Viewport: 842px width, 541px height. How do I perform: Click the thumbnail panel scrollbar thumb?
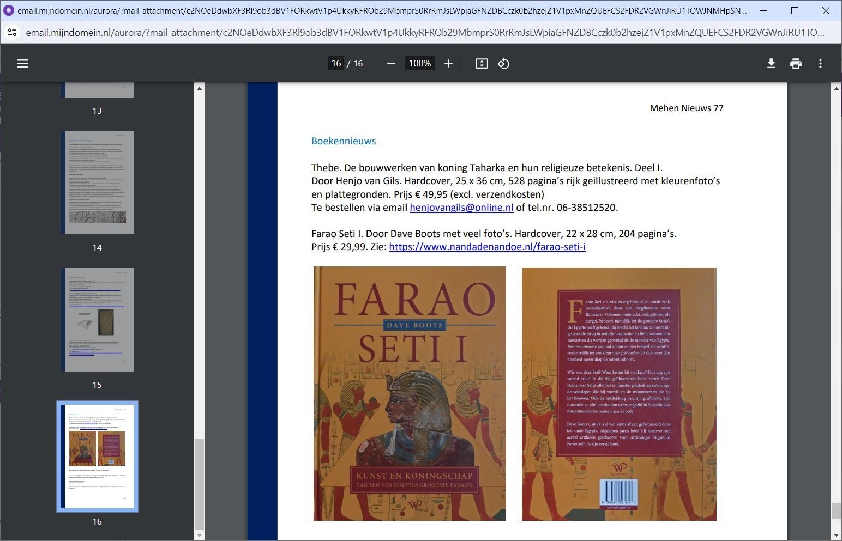click(199, 484)
